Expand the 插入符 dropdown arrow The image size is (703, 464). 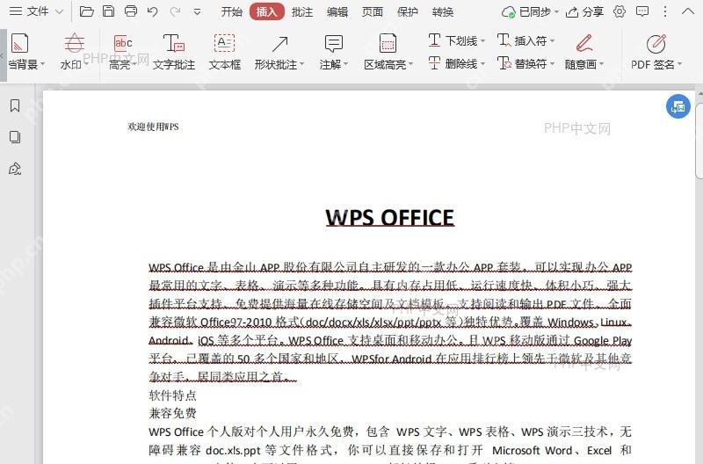coord(553,40)
